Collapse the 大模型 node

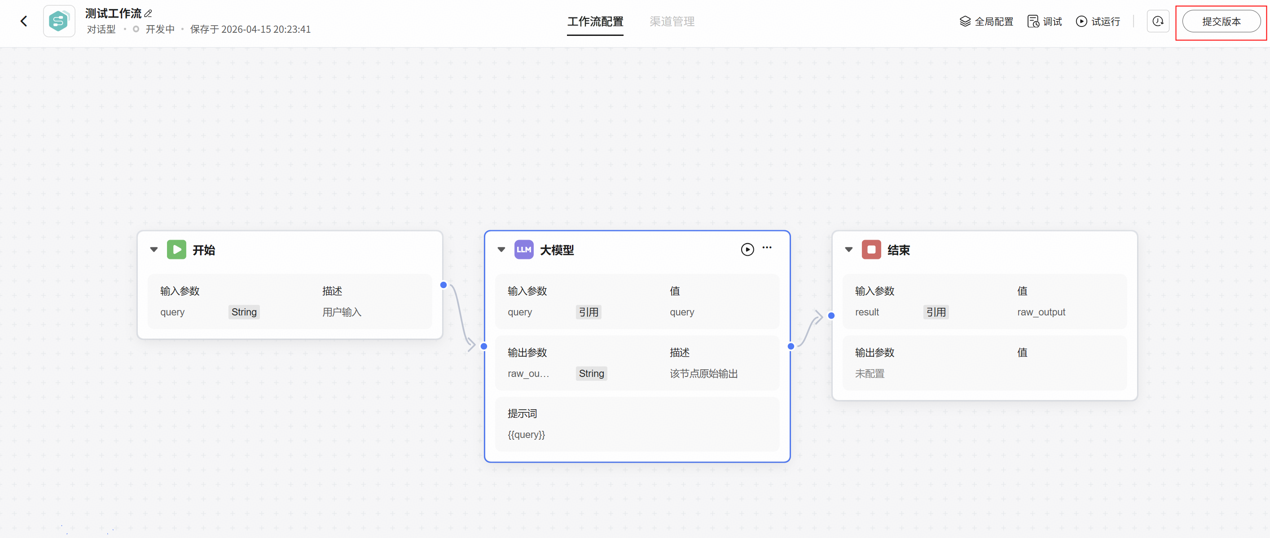coord(501,249)
